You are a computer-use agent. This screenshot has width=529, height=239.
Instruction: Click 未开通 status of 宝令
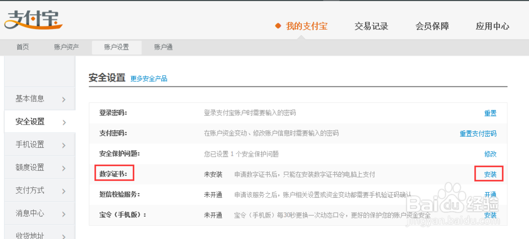click(213, 215)
